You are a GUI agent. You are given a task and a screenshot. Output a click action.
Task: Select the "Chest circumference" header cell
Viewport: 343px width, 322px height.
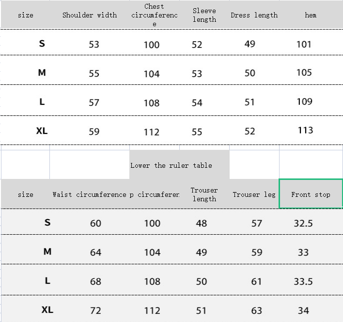coord(154,15)
